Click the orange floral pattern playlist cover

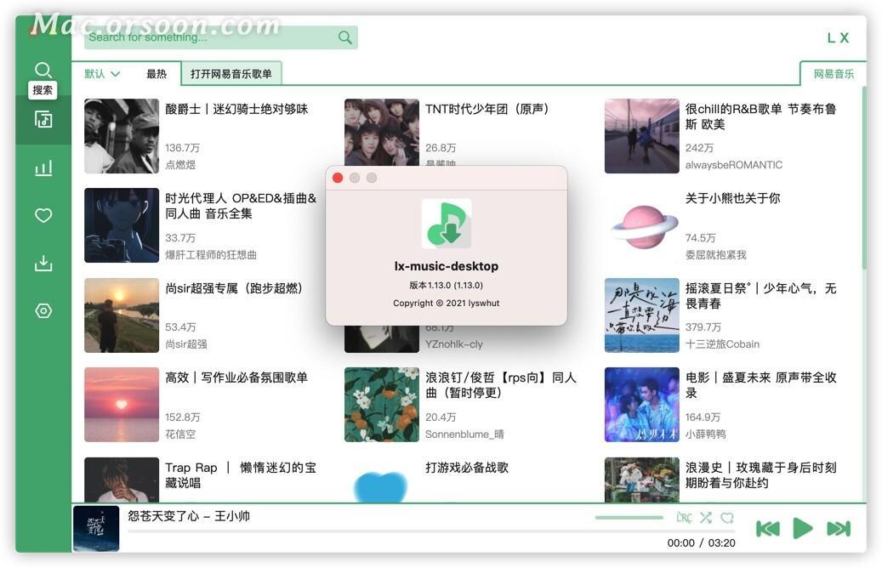point(381,405)
